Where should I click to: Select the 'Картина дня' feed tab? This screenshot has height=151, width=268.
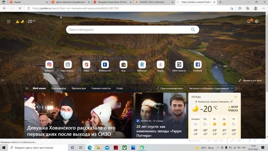click(79, 89)
